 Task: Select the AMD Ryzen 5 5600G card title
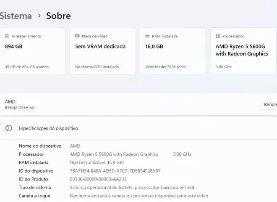(242, 50)
